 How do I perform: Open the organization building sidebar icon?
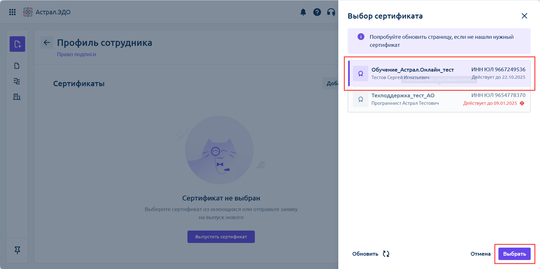coord(17,97)
